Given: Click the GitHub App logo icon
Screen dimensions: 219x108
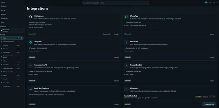Looking at the screenshot, I should tap(31, 17).
